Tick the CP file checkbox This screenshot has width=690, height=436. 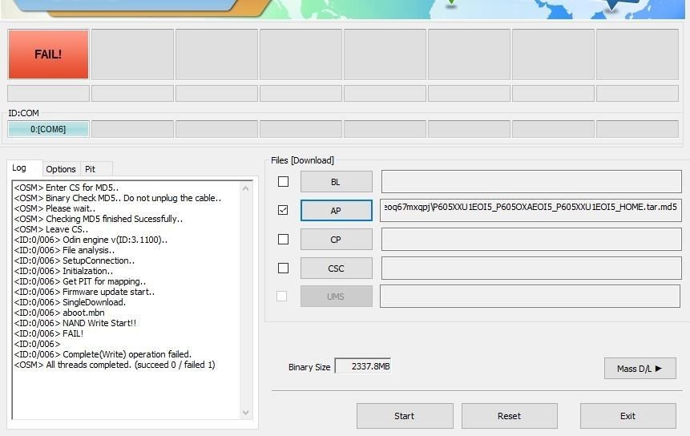point(284,240)
